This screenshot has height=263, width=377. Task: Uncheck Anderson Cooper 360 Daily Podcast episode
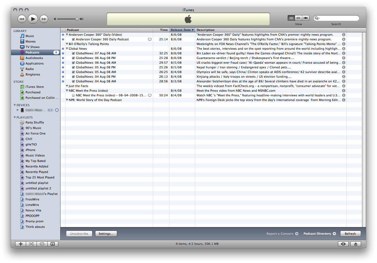pos(73,39)
